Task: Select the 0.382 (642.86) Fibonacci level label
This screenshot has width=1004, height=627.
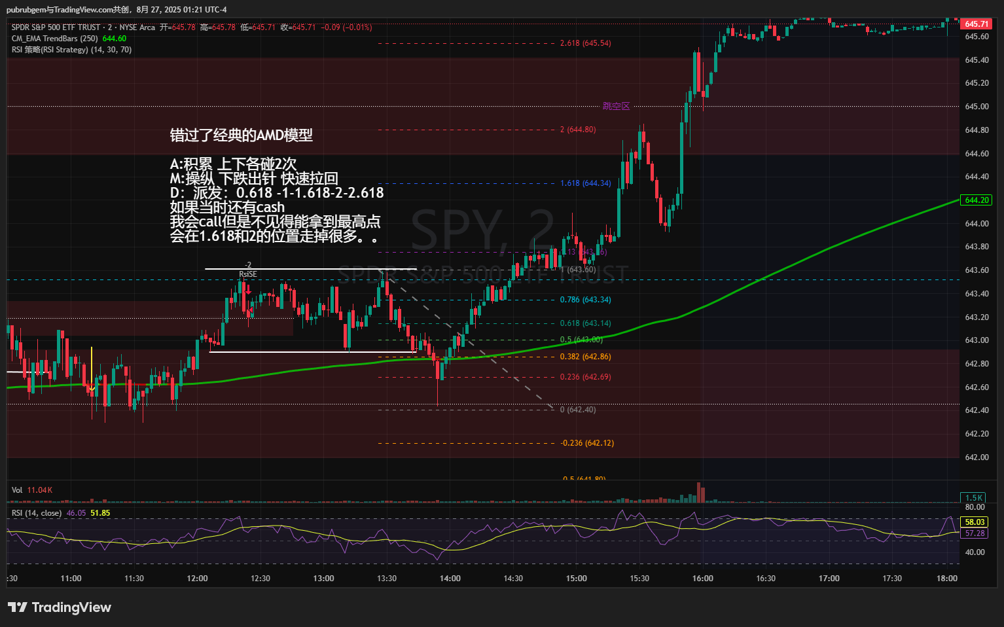Action: 585,357
